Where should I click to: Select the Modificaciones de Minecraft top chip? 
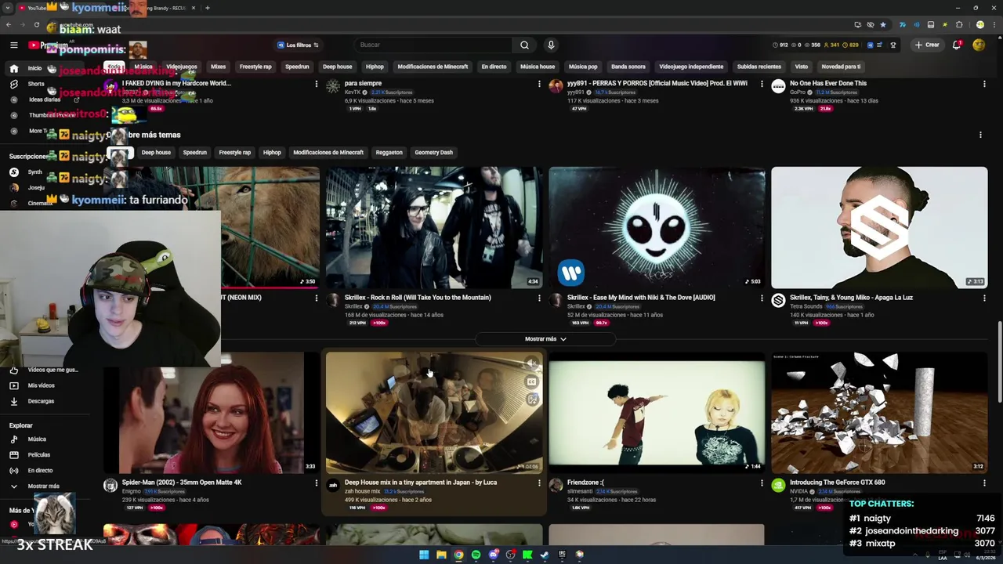pos(433,67)
